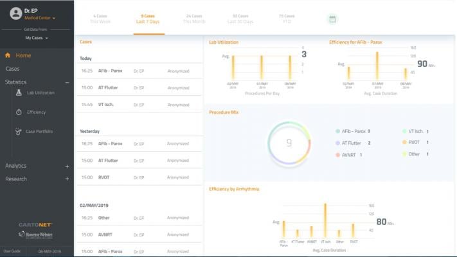
Task: Select the Efficiency stopwatch icon
Action: tap(19, 112)
